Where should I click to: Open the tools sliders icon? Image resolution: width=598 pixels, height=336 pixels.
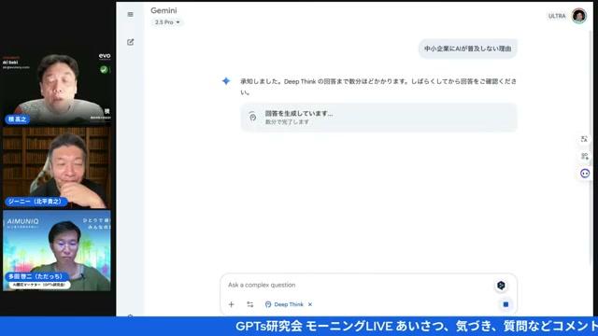pyautogui.click(x=249, y=304)
